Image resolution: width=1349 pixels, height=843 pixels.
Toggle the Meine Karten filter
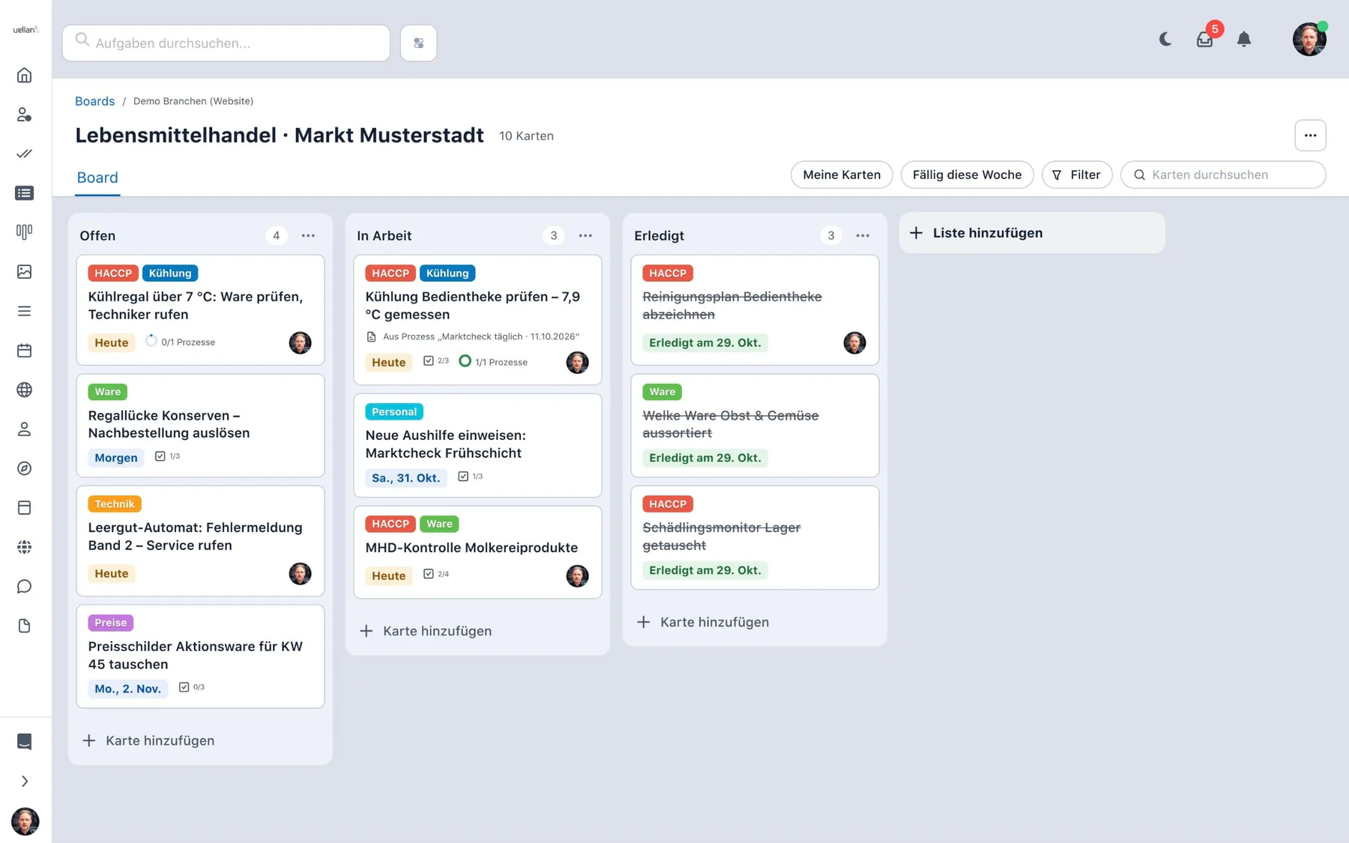tap(841, 175)
